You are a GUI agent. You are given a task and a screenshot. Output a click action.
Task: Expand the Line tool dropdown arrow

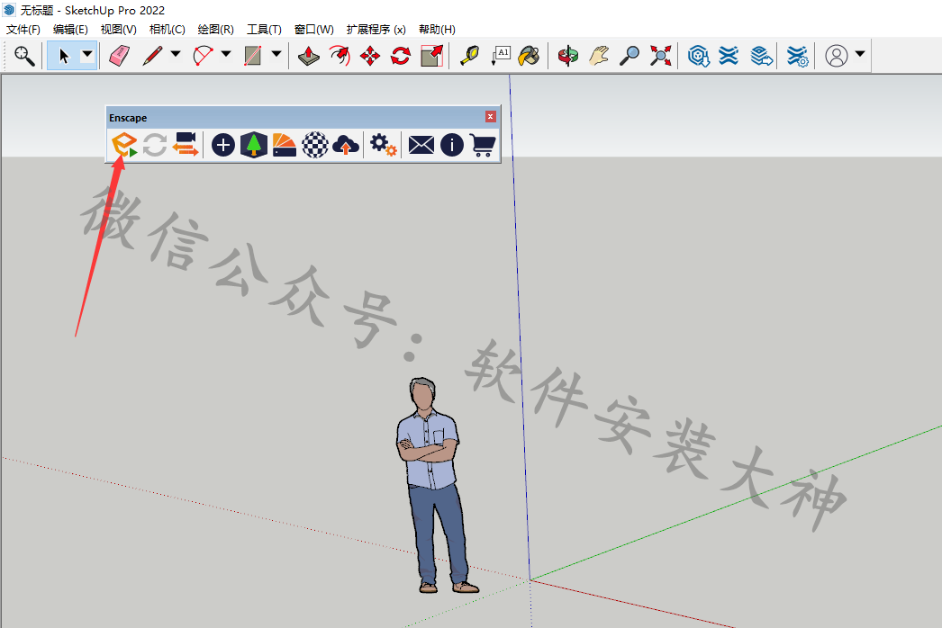176,54
